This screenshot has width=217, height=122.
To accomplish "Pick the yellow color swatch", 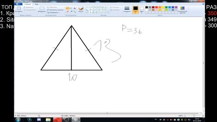I will pos(163,7).
